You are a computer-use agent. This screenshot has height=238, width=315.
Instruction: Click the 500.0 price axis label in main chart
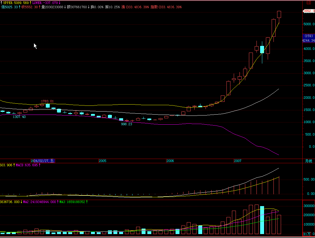tap(310, 135)
